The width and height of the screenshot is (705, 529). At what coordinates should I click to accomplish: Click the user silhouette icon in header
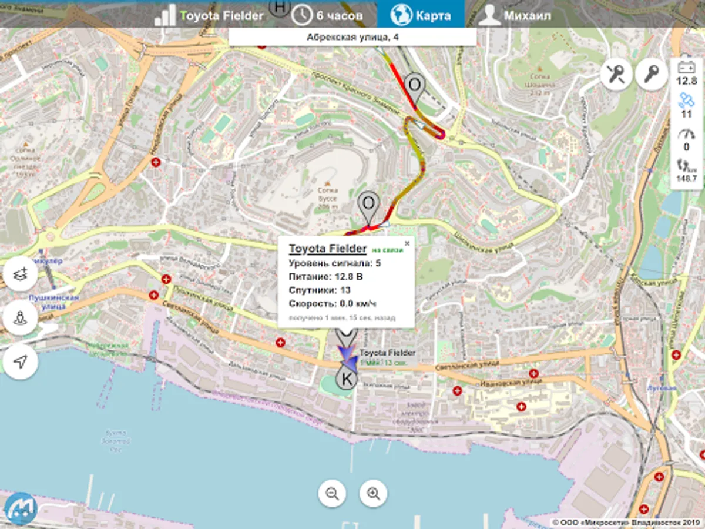pyautogui.click(x=488, y=15)
